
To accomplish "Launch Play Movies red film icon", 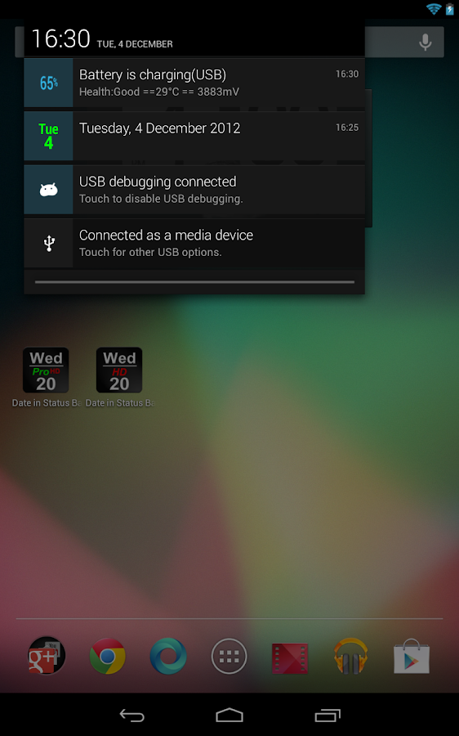I will click(x=290, y=657).
